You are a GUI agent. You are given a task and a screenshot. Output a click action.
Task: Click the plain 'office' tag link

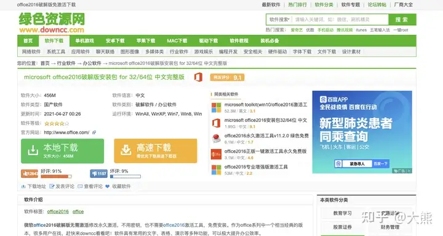78,211
